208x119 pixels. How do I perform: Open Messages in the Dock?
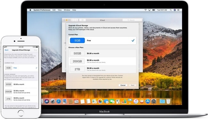(106, 101)
